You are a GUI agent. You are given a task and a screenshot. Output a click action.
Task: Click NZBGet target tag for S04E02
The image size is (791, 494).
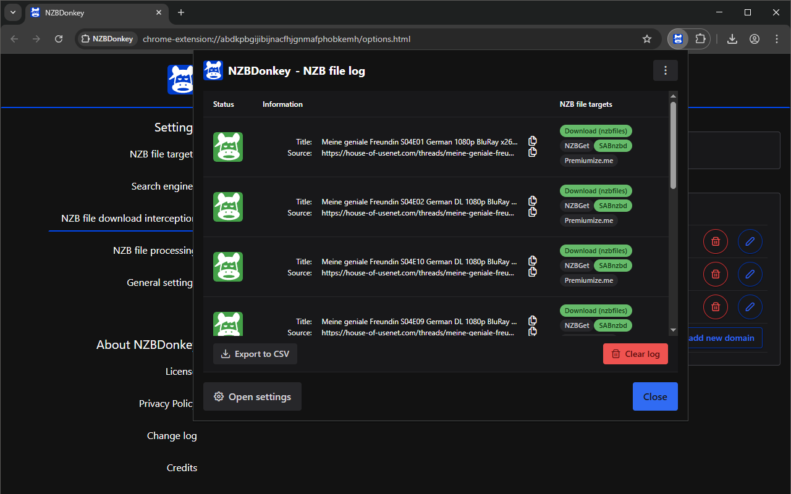coord(577,206)
